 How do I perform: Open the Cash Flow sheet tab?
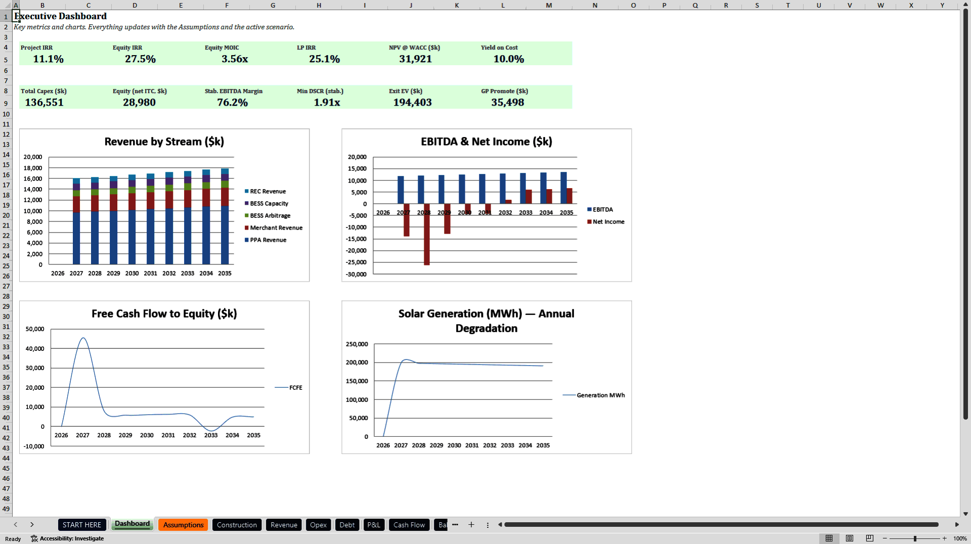409,525
